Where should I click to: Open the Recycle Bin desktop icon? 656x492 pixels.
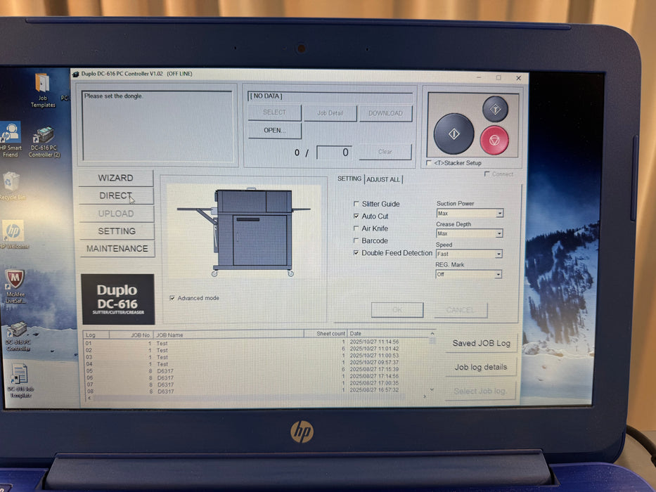click(12, 184)
